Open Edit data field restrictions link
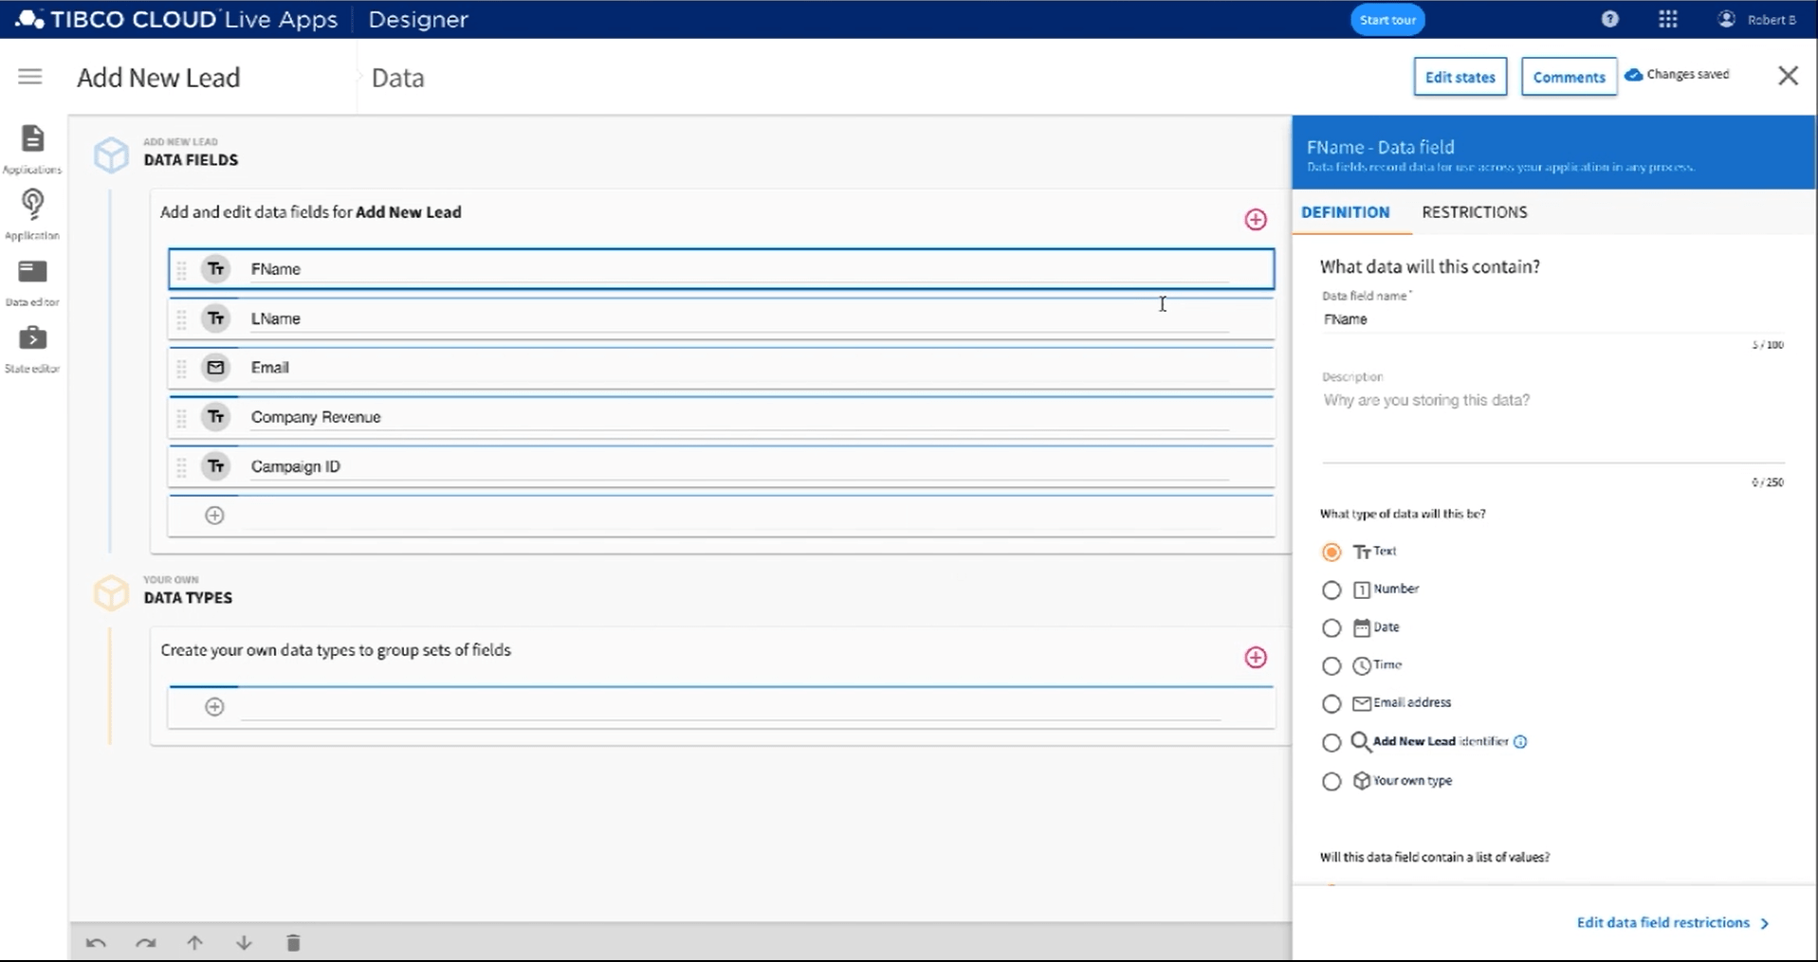1818x962 pixels. pos(1673,923)
